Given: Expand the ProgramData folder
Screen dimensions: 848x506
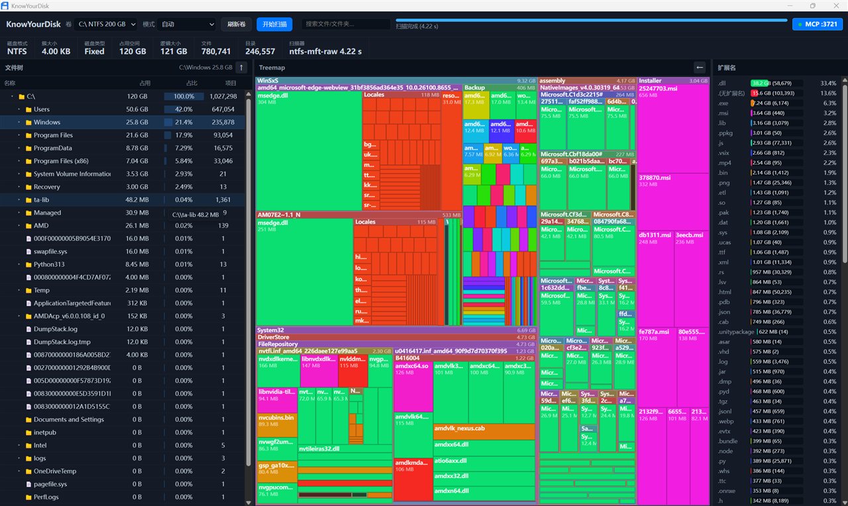Looking at the screenshot, I should click(x=19, y=148).
